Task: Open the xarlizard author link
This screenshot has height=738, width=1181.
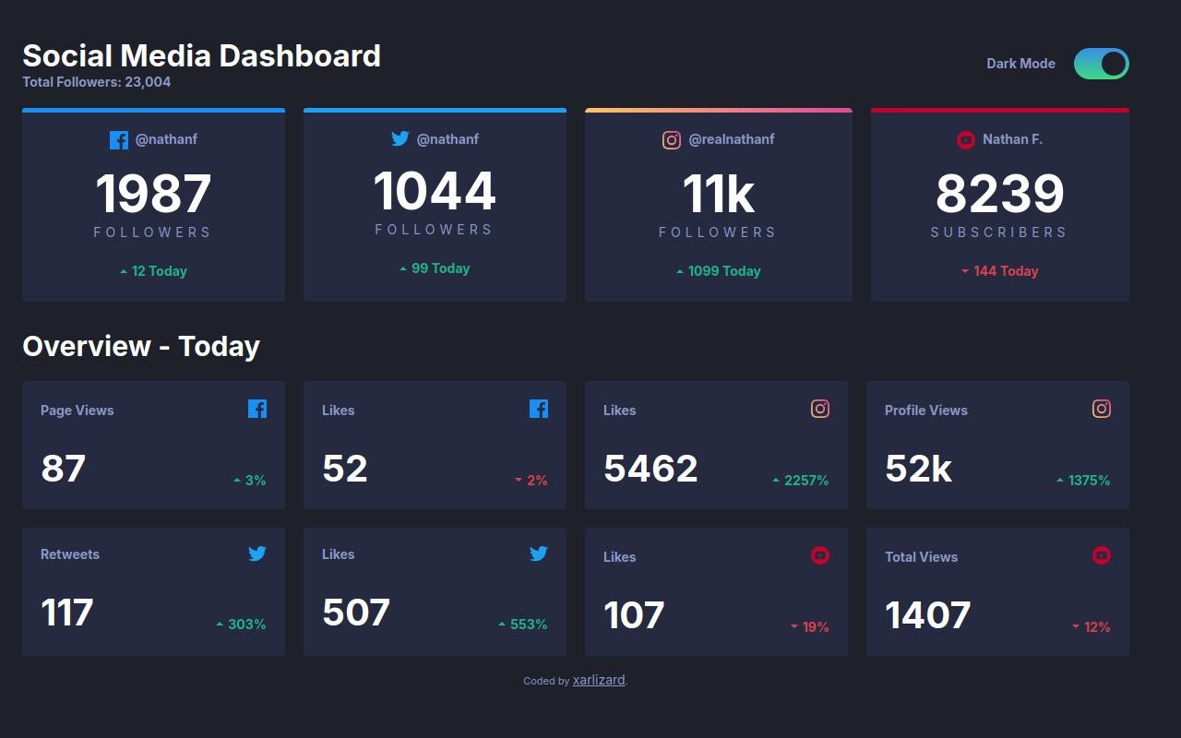Action: click(599, 680)
